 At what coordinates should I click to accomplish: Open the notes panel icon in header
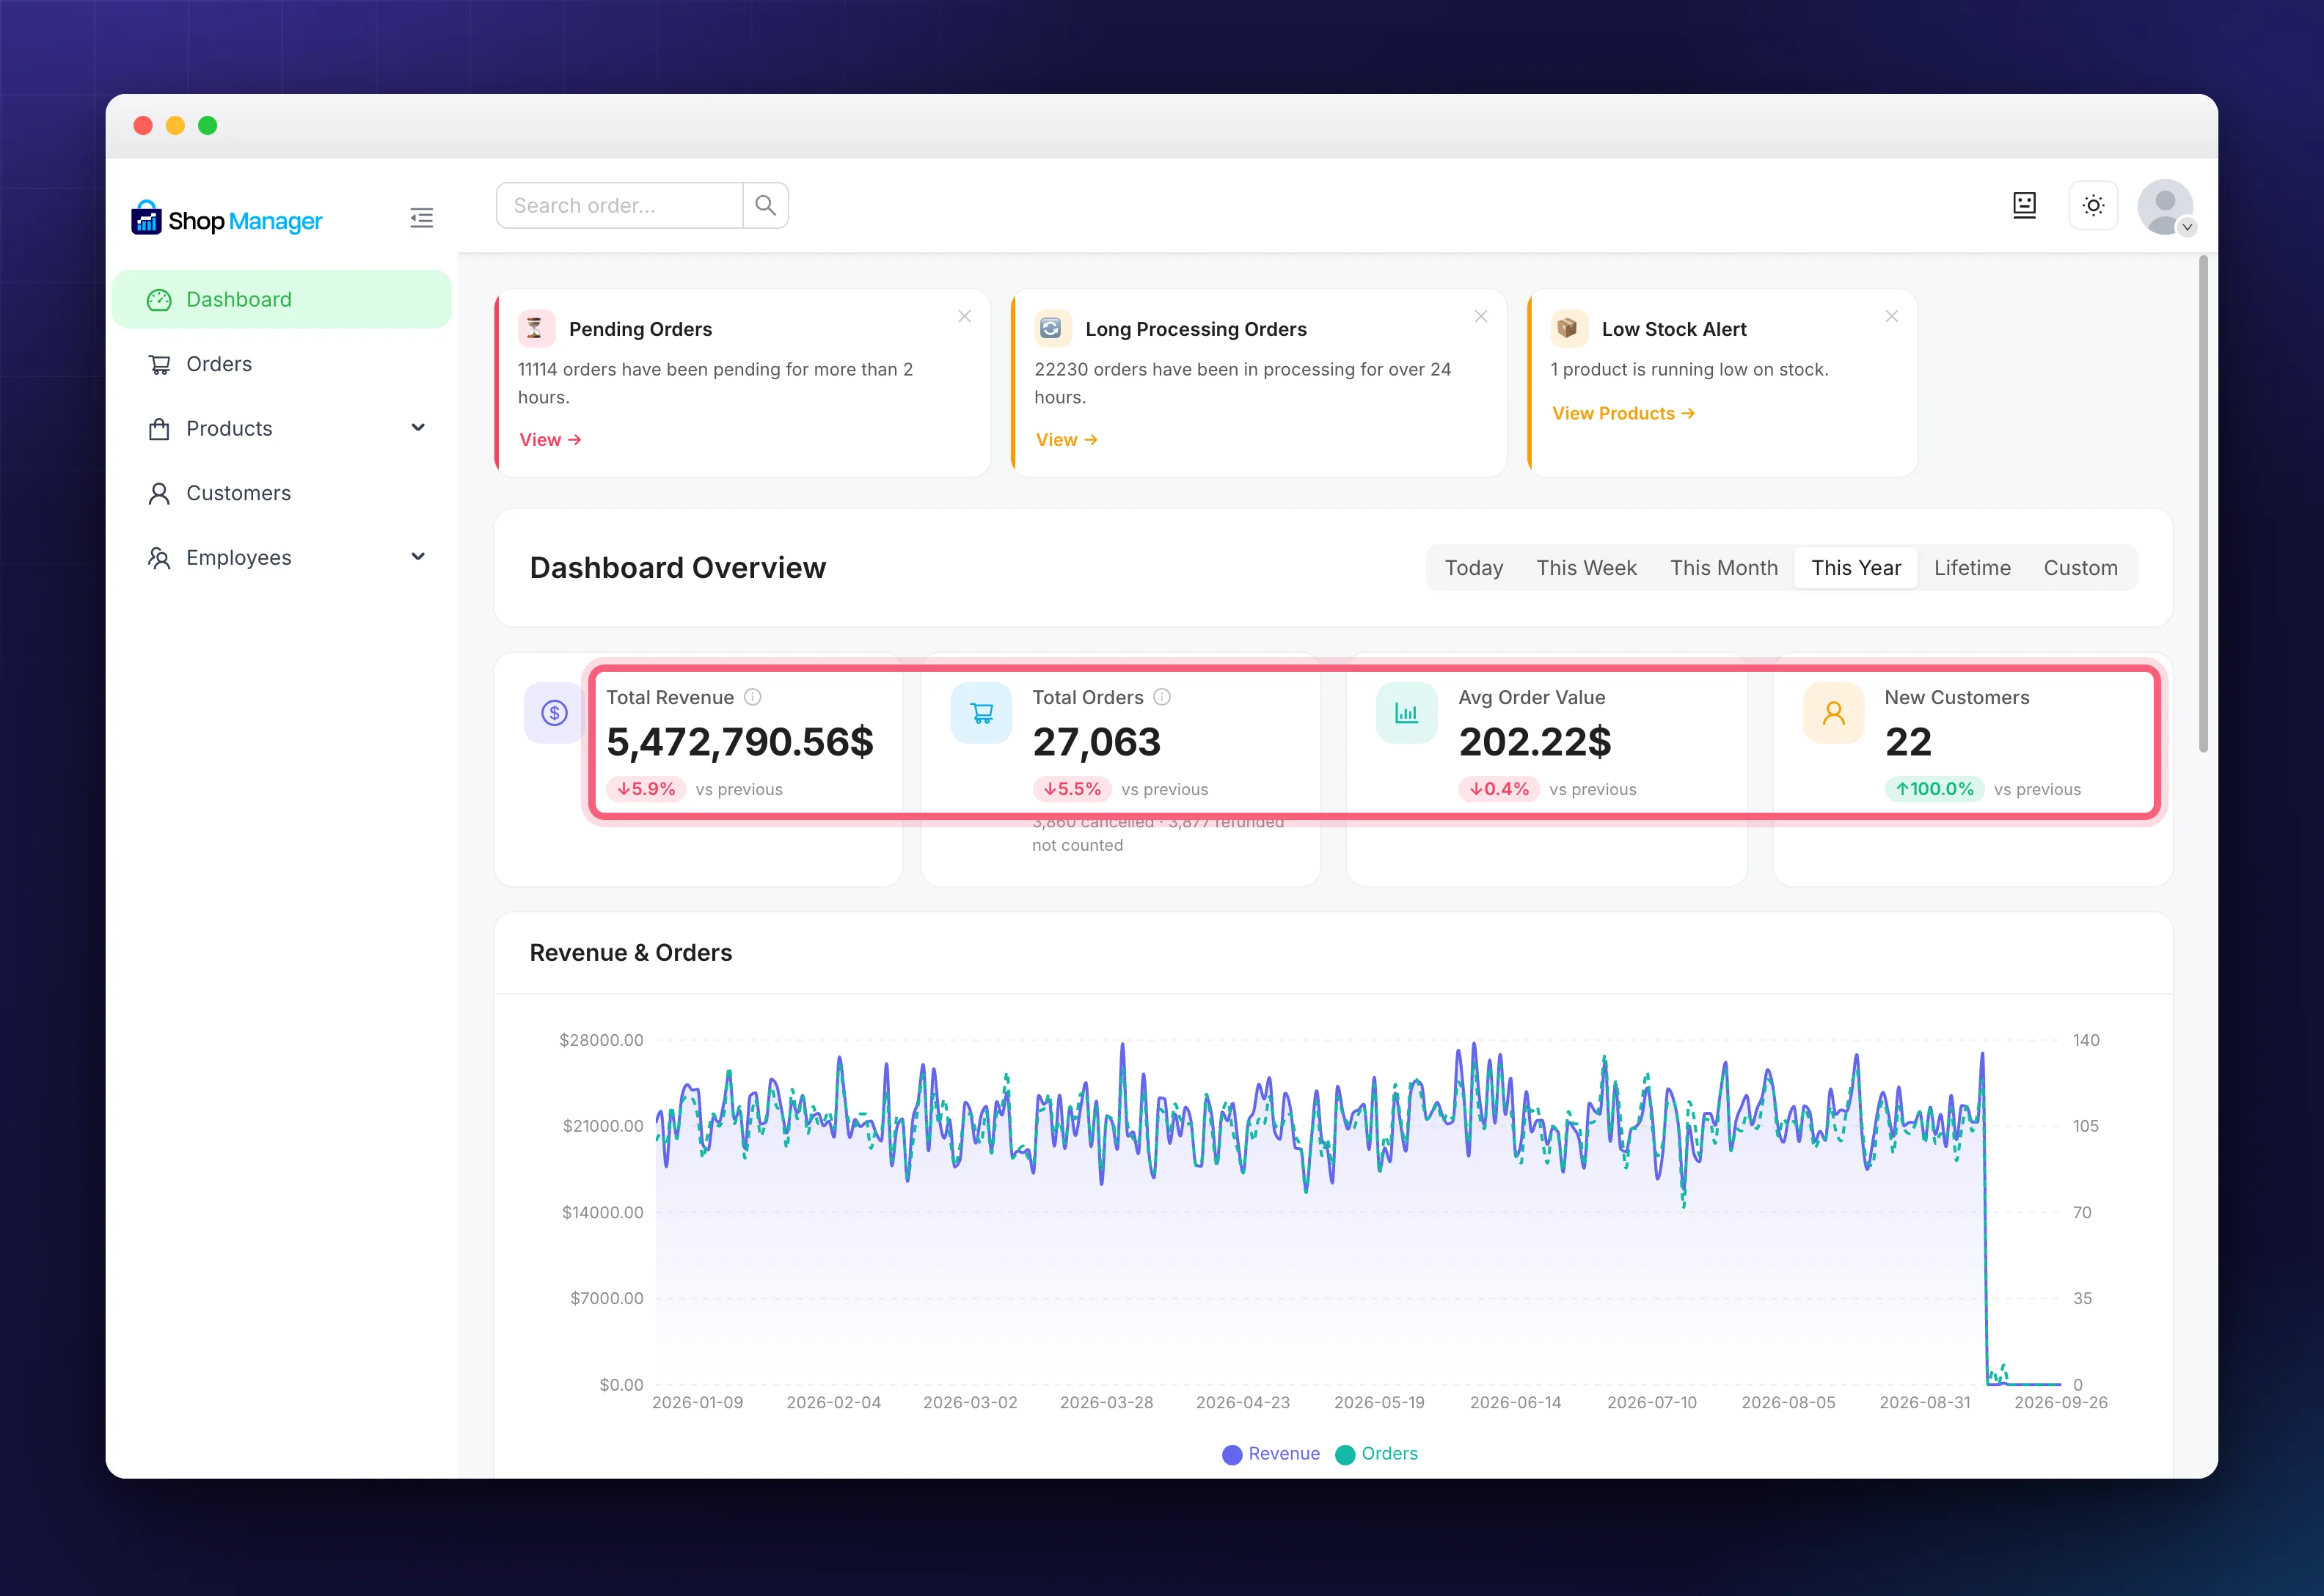point(2024,205)
